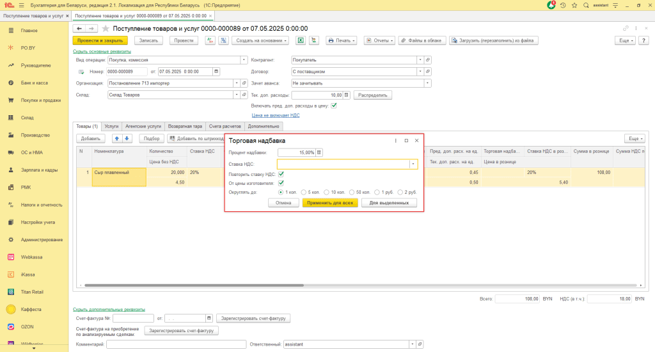The image size is (655, 352).
Task: Open iKassa sidebar item
Action: (28, 275)
